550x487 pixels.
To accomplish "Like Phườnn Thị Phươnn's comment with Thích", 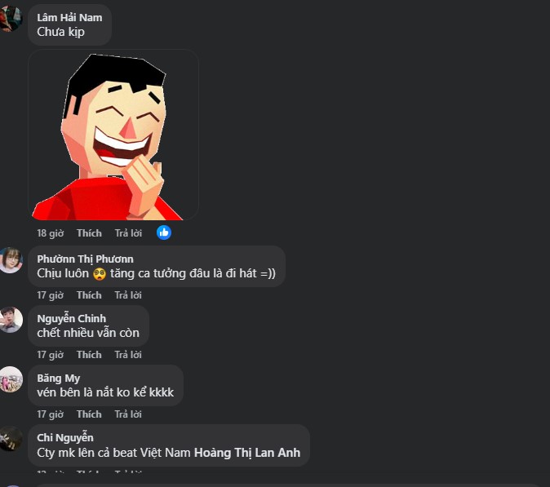I will (x=89, y=295).
